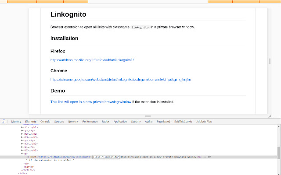The width and height of the screenshot is (281, 175).
Task: Click the drag handle between page and DevTools
Action: [x=148, y=116]
